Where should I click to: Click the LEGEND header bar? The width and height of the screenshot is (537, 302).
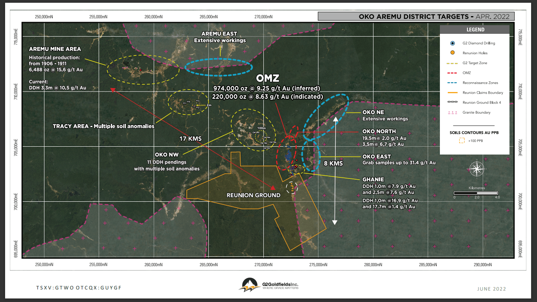475,29
